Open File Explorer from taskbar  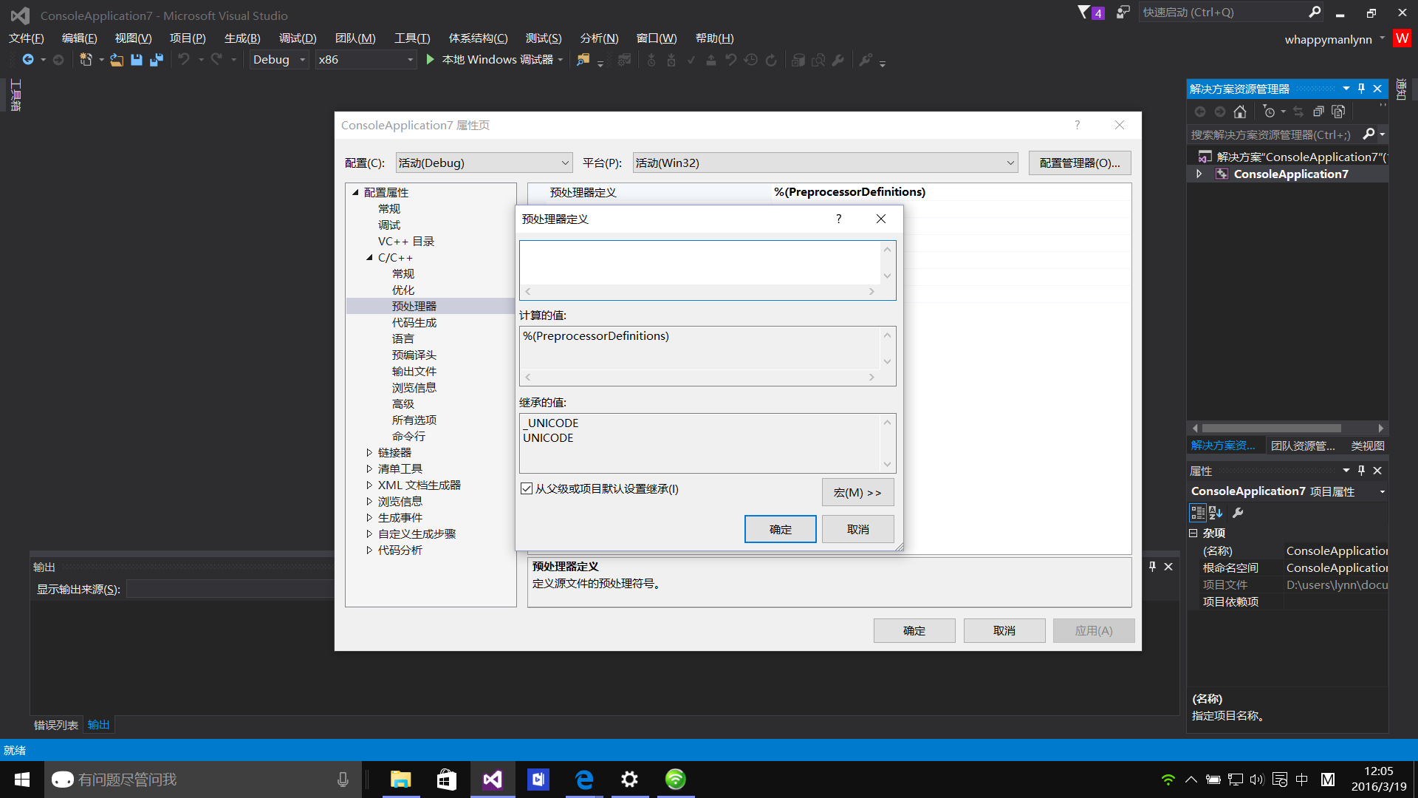pos(401,780)
